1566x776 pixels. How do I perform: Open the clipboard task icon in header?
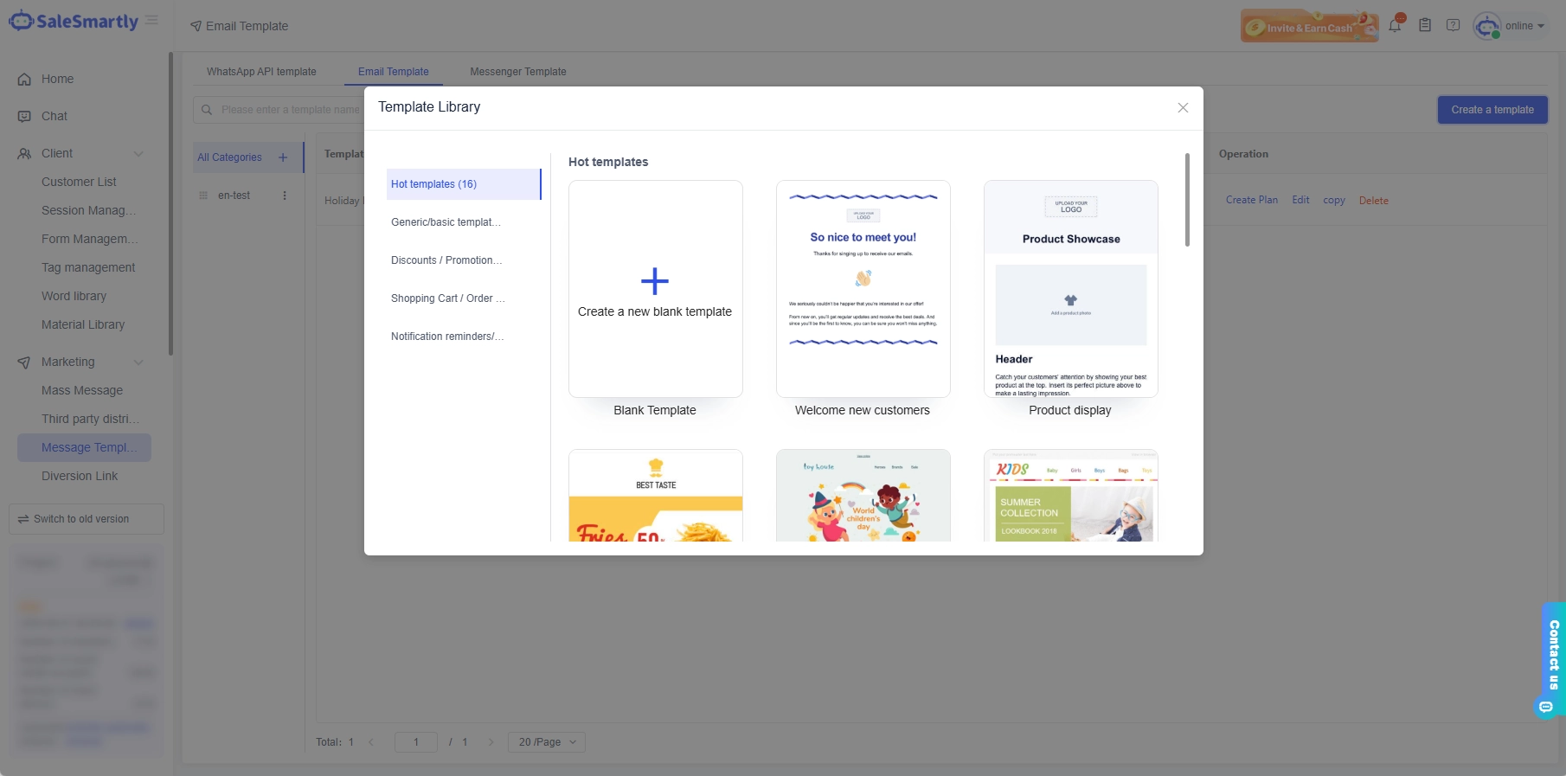coord(1425,25)
